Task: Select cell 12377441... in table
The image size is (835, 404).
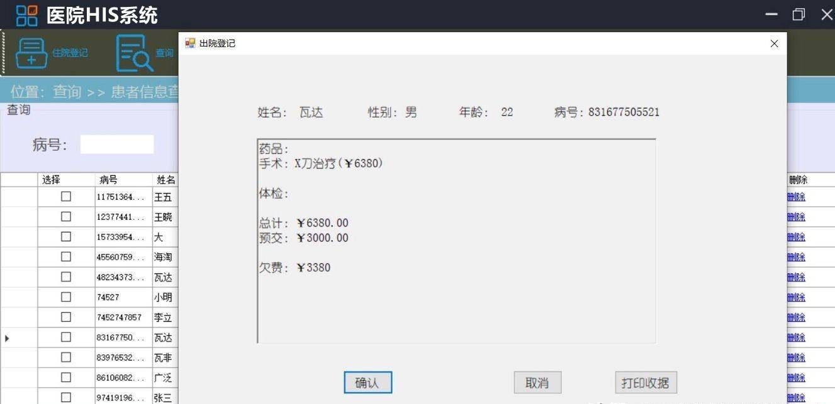Action: coord(123,217)
